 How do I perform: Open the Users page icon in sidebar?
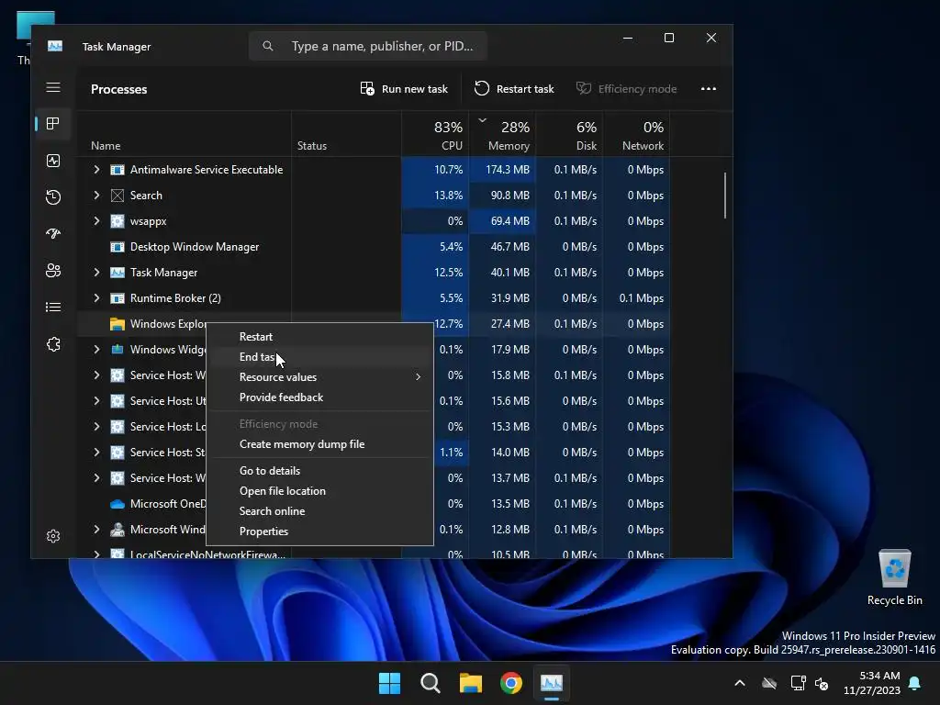coord(53,271)
